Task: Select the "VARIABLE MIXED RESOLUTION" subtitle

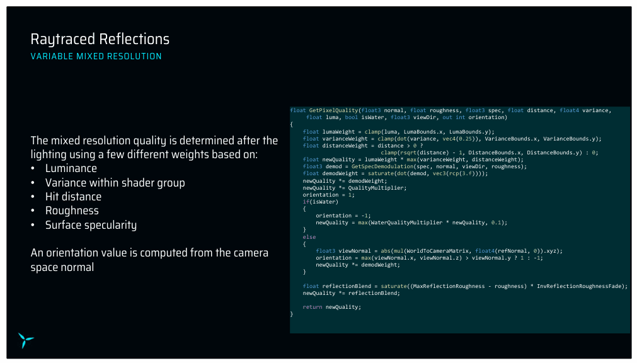Action: tap(96, 57)
